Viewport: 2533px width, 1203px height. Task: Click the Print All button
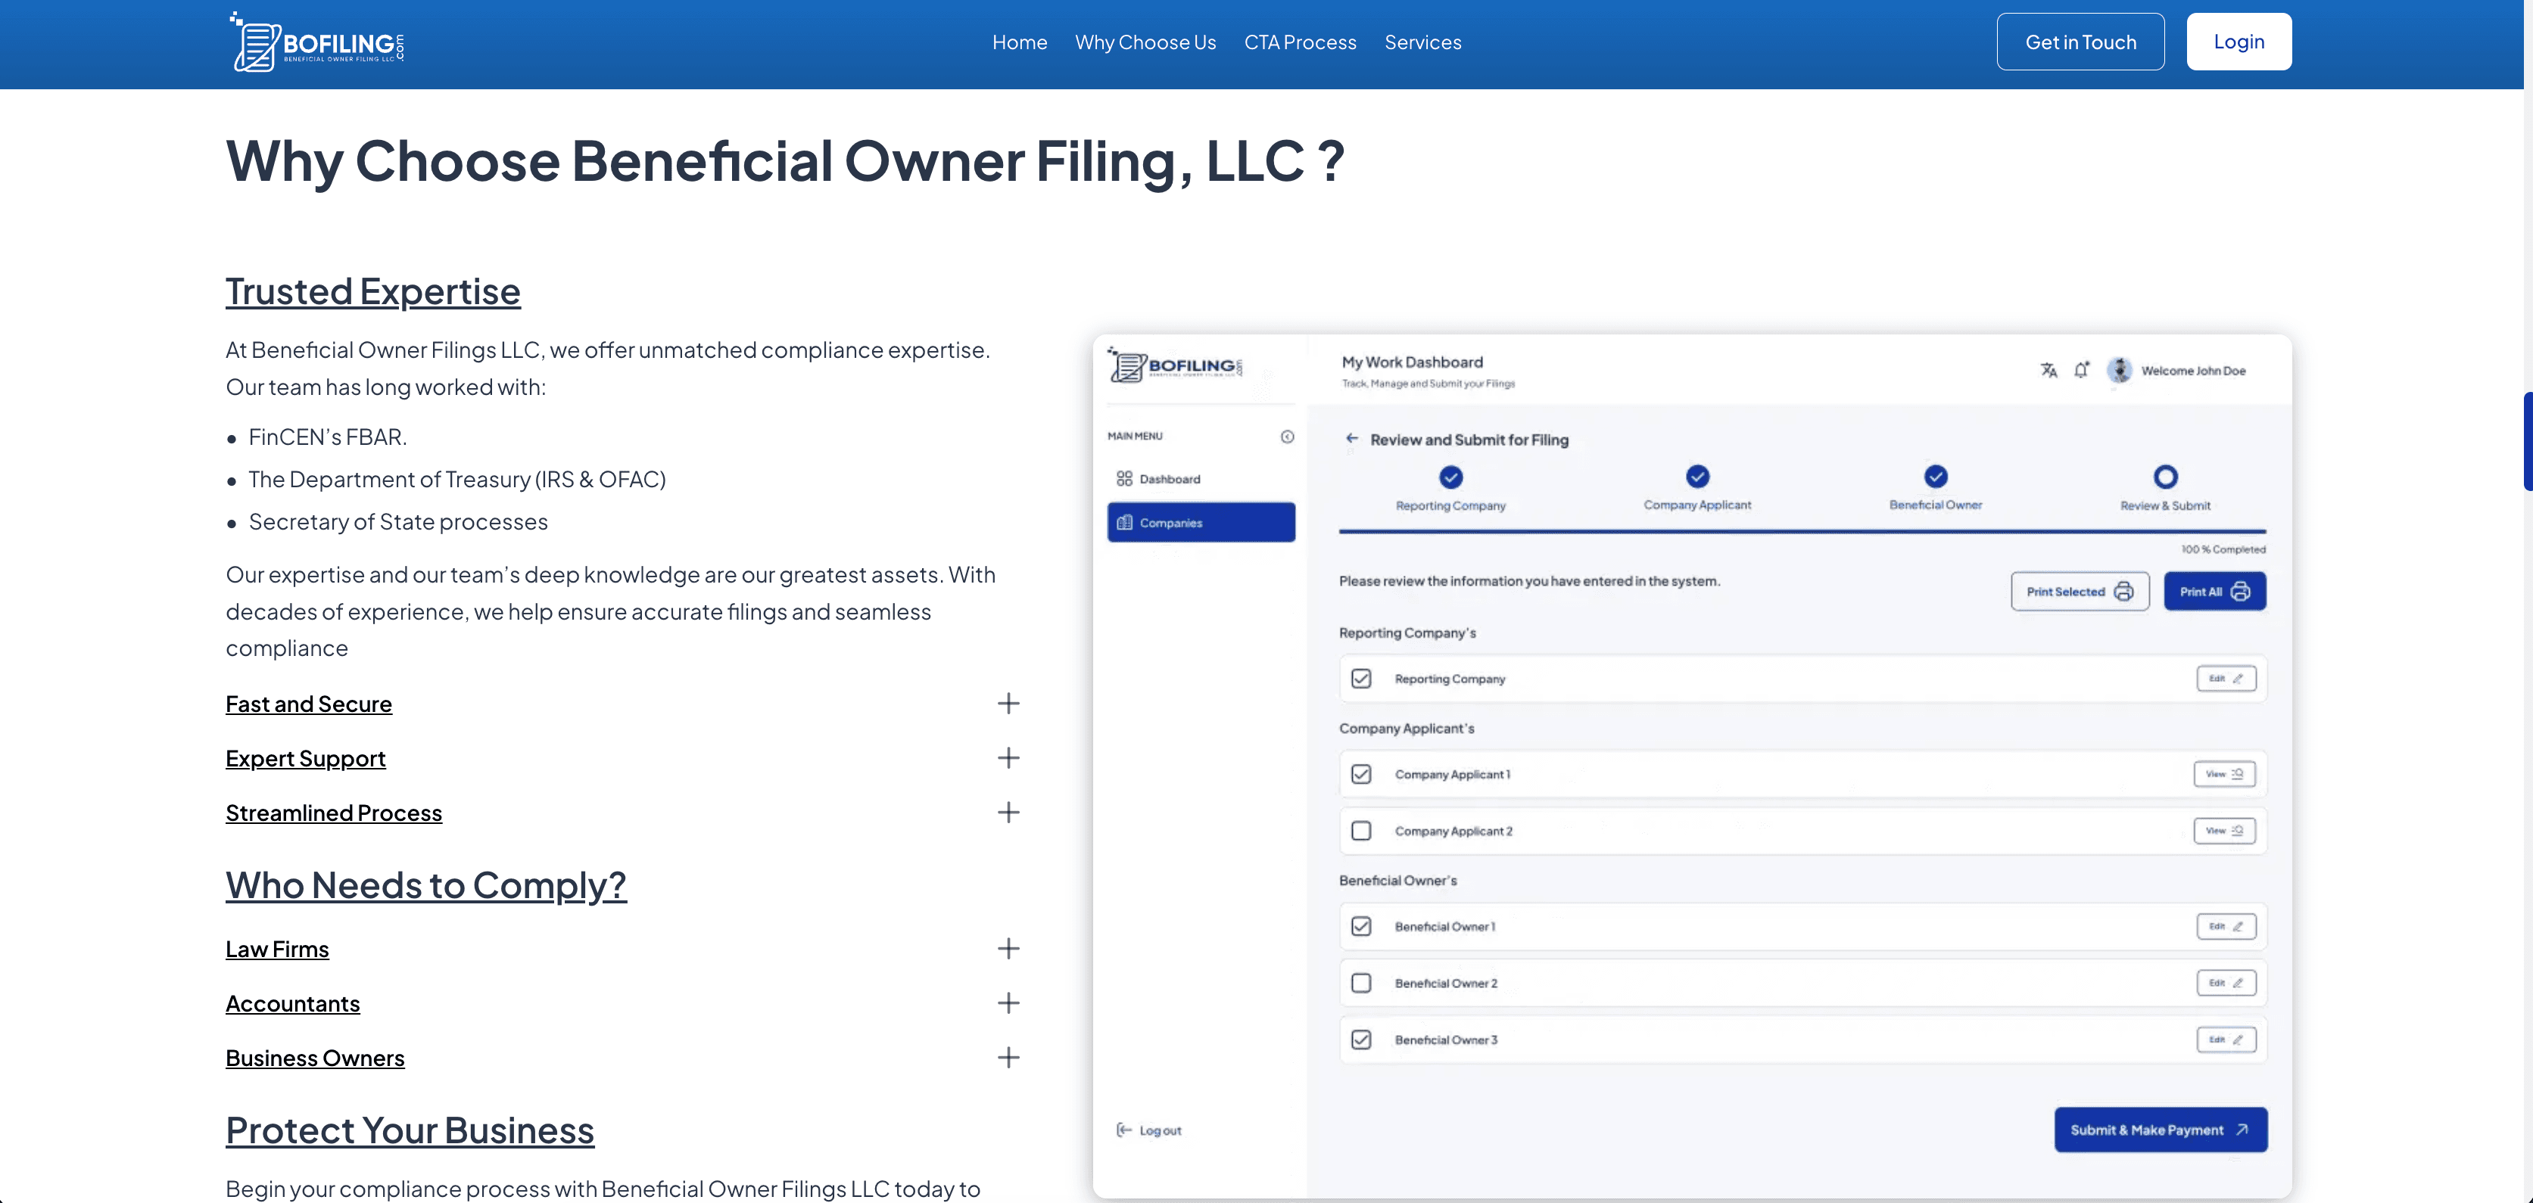click(x=2214, y=592)
